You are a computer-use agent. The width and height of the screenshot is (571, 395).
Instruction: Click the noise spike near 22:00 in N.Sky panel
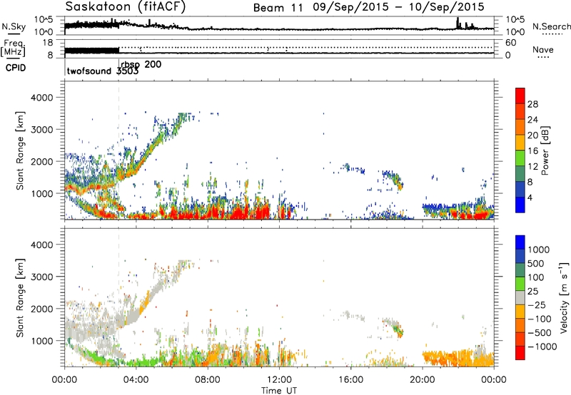tap(458, 23)
